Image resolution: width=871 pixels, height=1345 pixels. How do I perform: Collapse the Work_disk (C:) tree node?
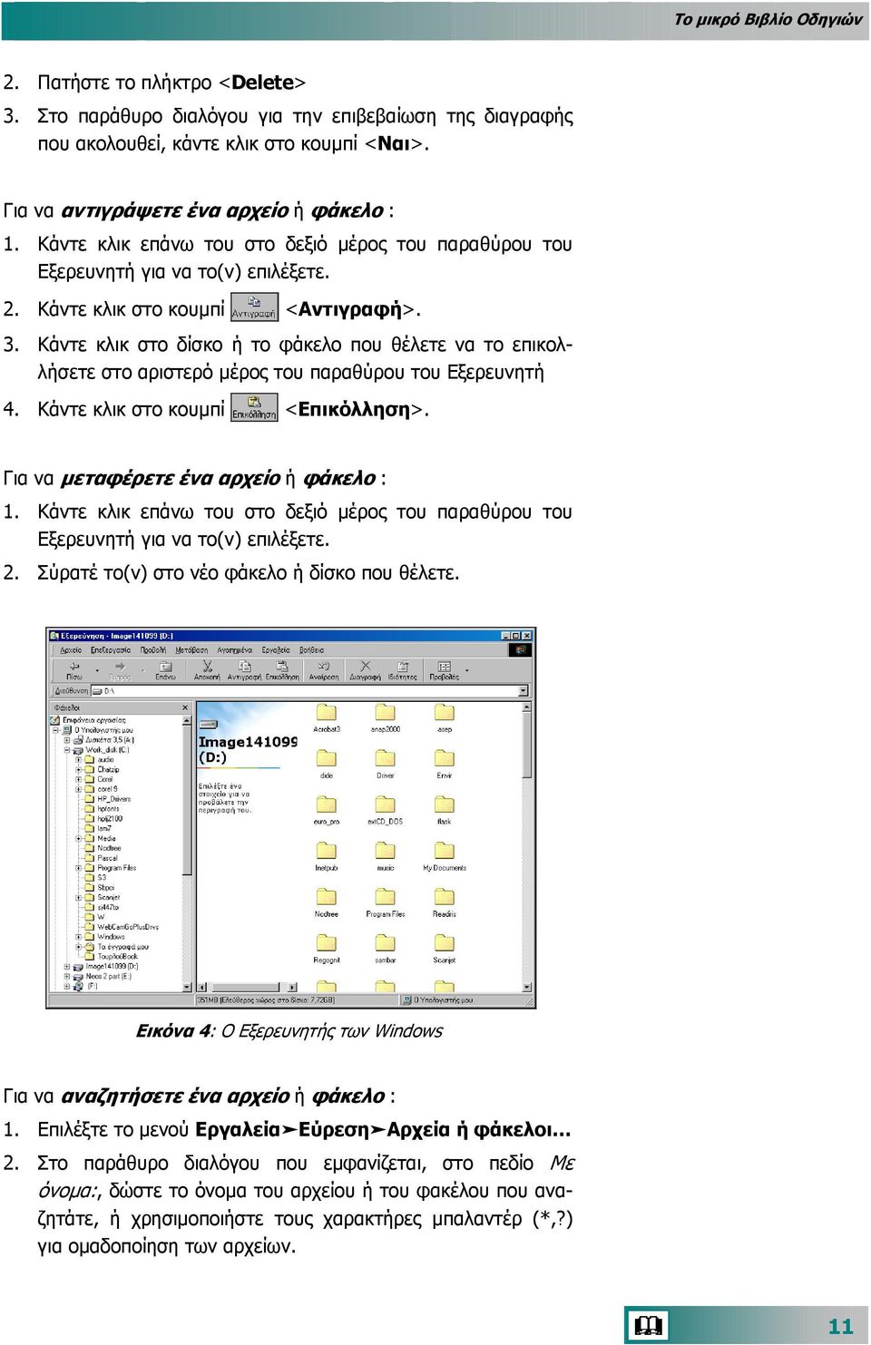pos(67,750)
